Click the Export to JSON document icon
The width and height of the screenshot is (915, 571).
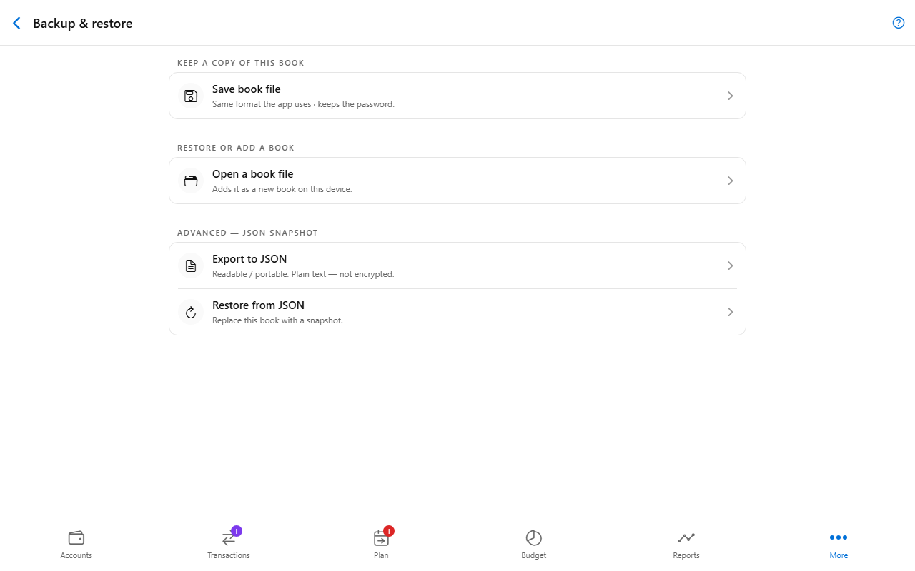pos(191,266)
